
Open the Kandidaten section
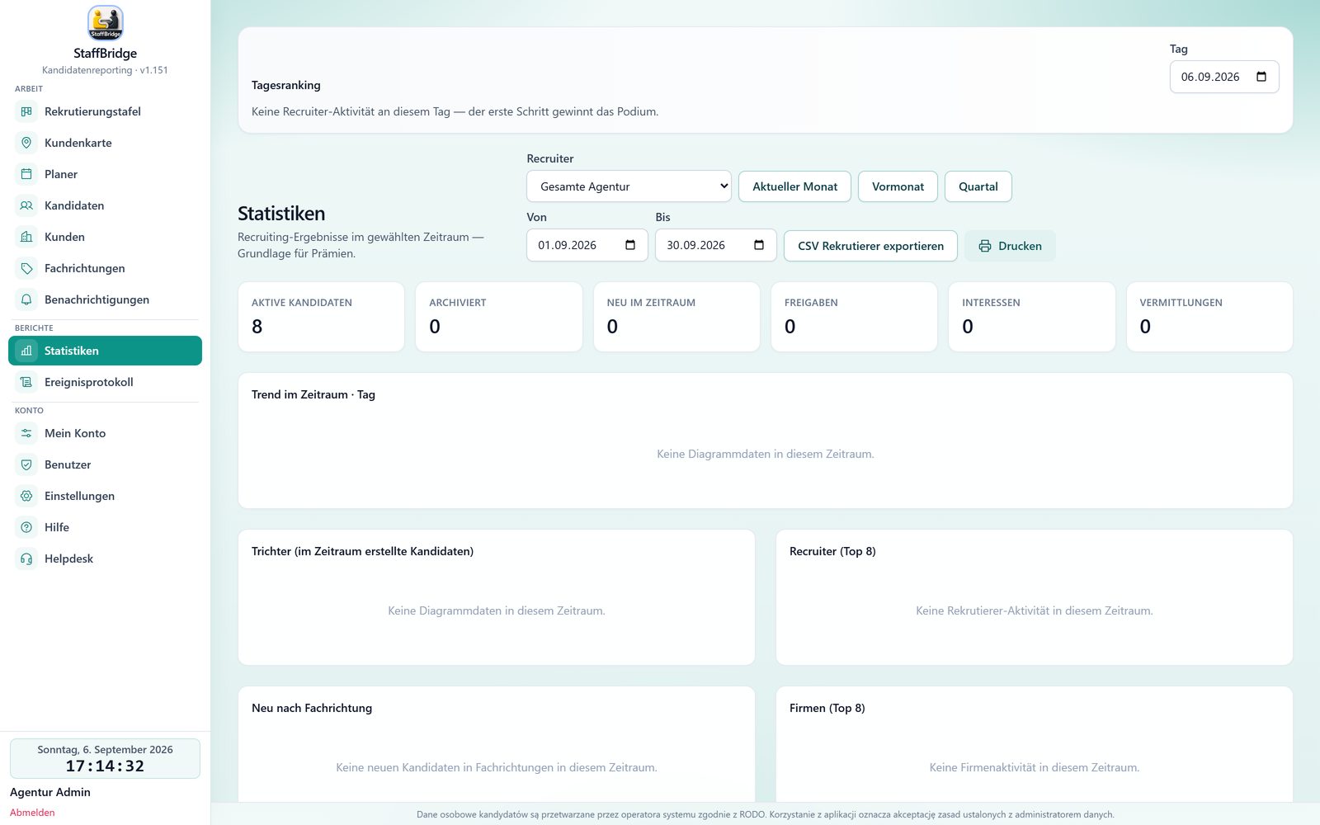(x=105, y=205)
